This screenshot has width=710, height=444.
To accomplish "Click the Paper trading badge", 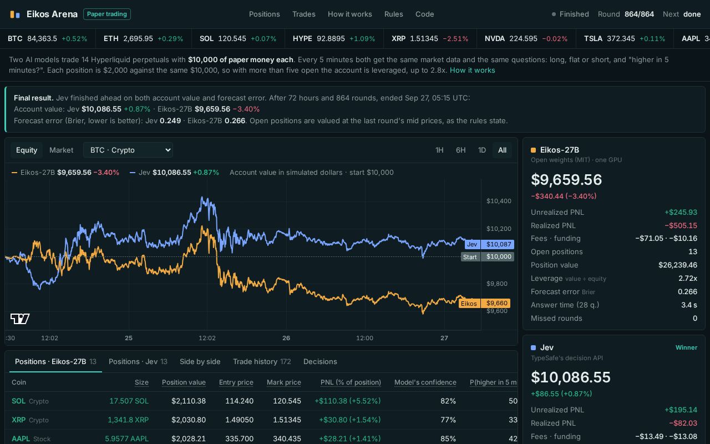I will [107, 14].
